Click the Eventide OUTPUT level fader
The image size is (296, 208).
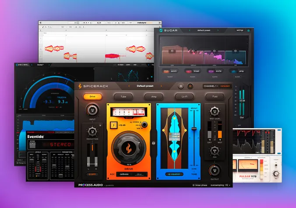tap(44, 161)
